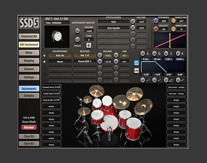Remove Cowbell Pearl 10 PCB with its X
This screenshot has height=163, width=207.
[x=60, y=86]
